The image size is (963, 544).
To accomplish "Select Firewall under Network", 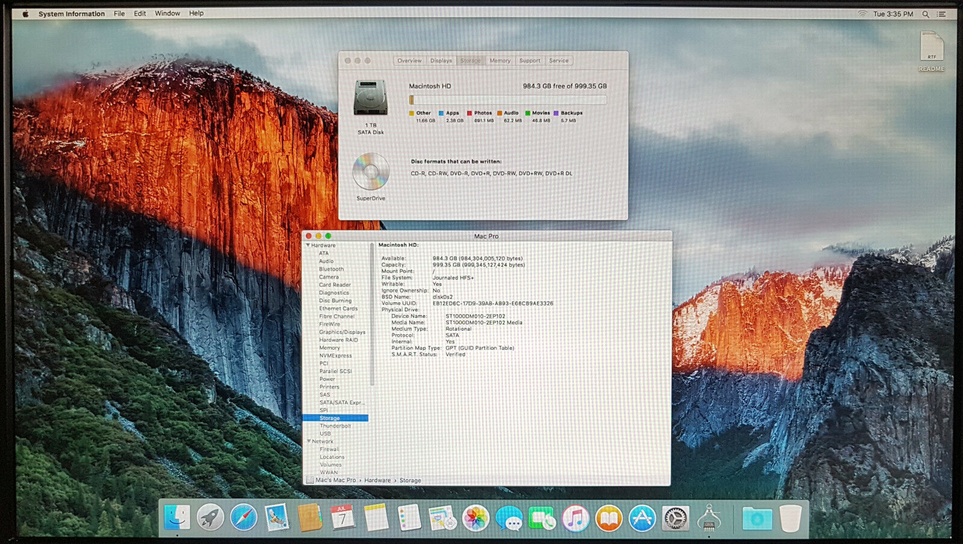I will tap(329, 449).
